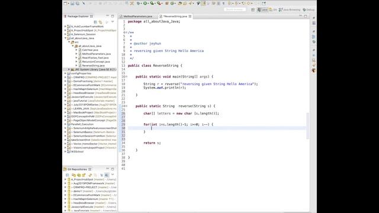Minimize the editor area
The height and width of the screenshot is (213, 379).
300,16
